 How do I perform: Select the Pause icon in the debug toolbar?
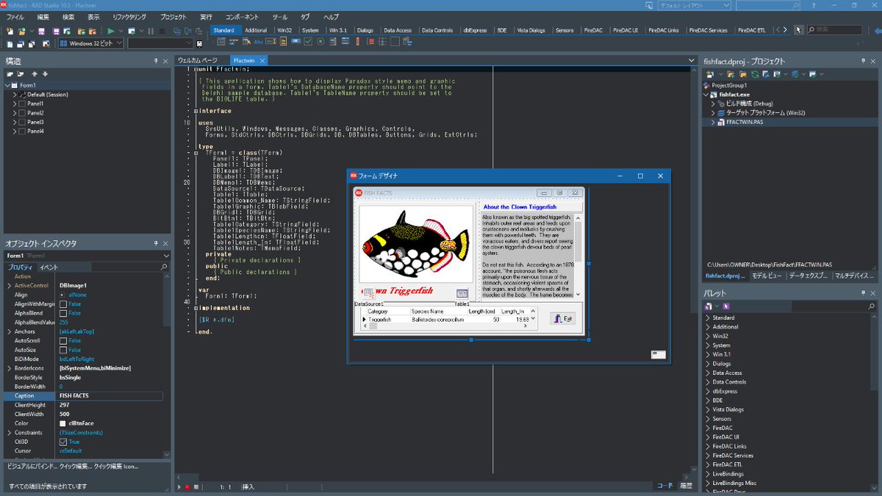pyautogui.click(x=150, y=30)
